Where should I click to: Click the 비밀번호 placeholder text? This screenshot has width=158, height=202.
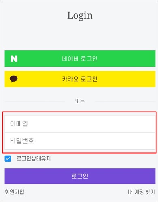click(x=22, y=141)
